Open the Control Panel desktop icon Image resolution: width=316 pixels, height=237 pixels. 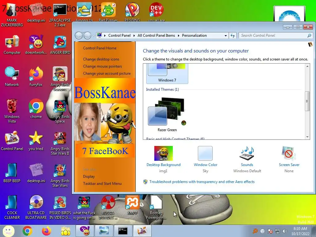point(12,141)
